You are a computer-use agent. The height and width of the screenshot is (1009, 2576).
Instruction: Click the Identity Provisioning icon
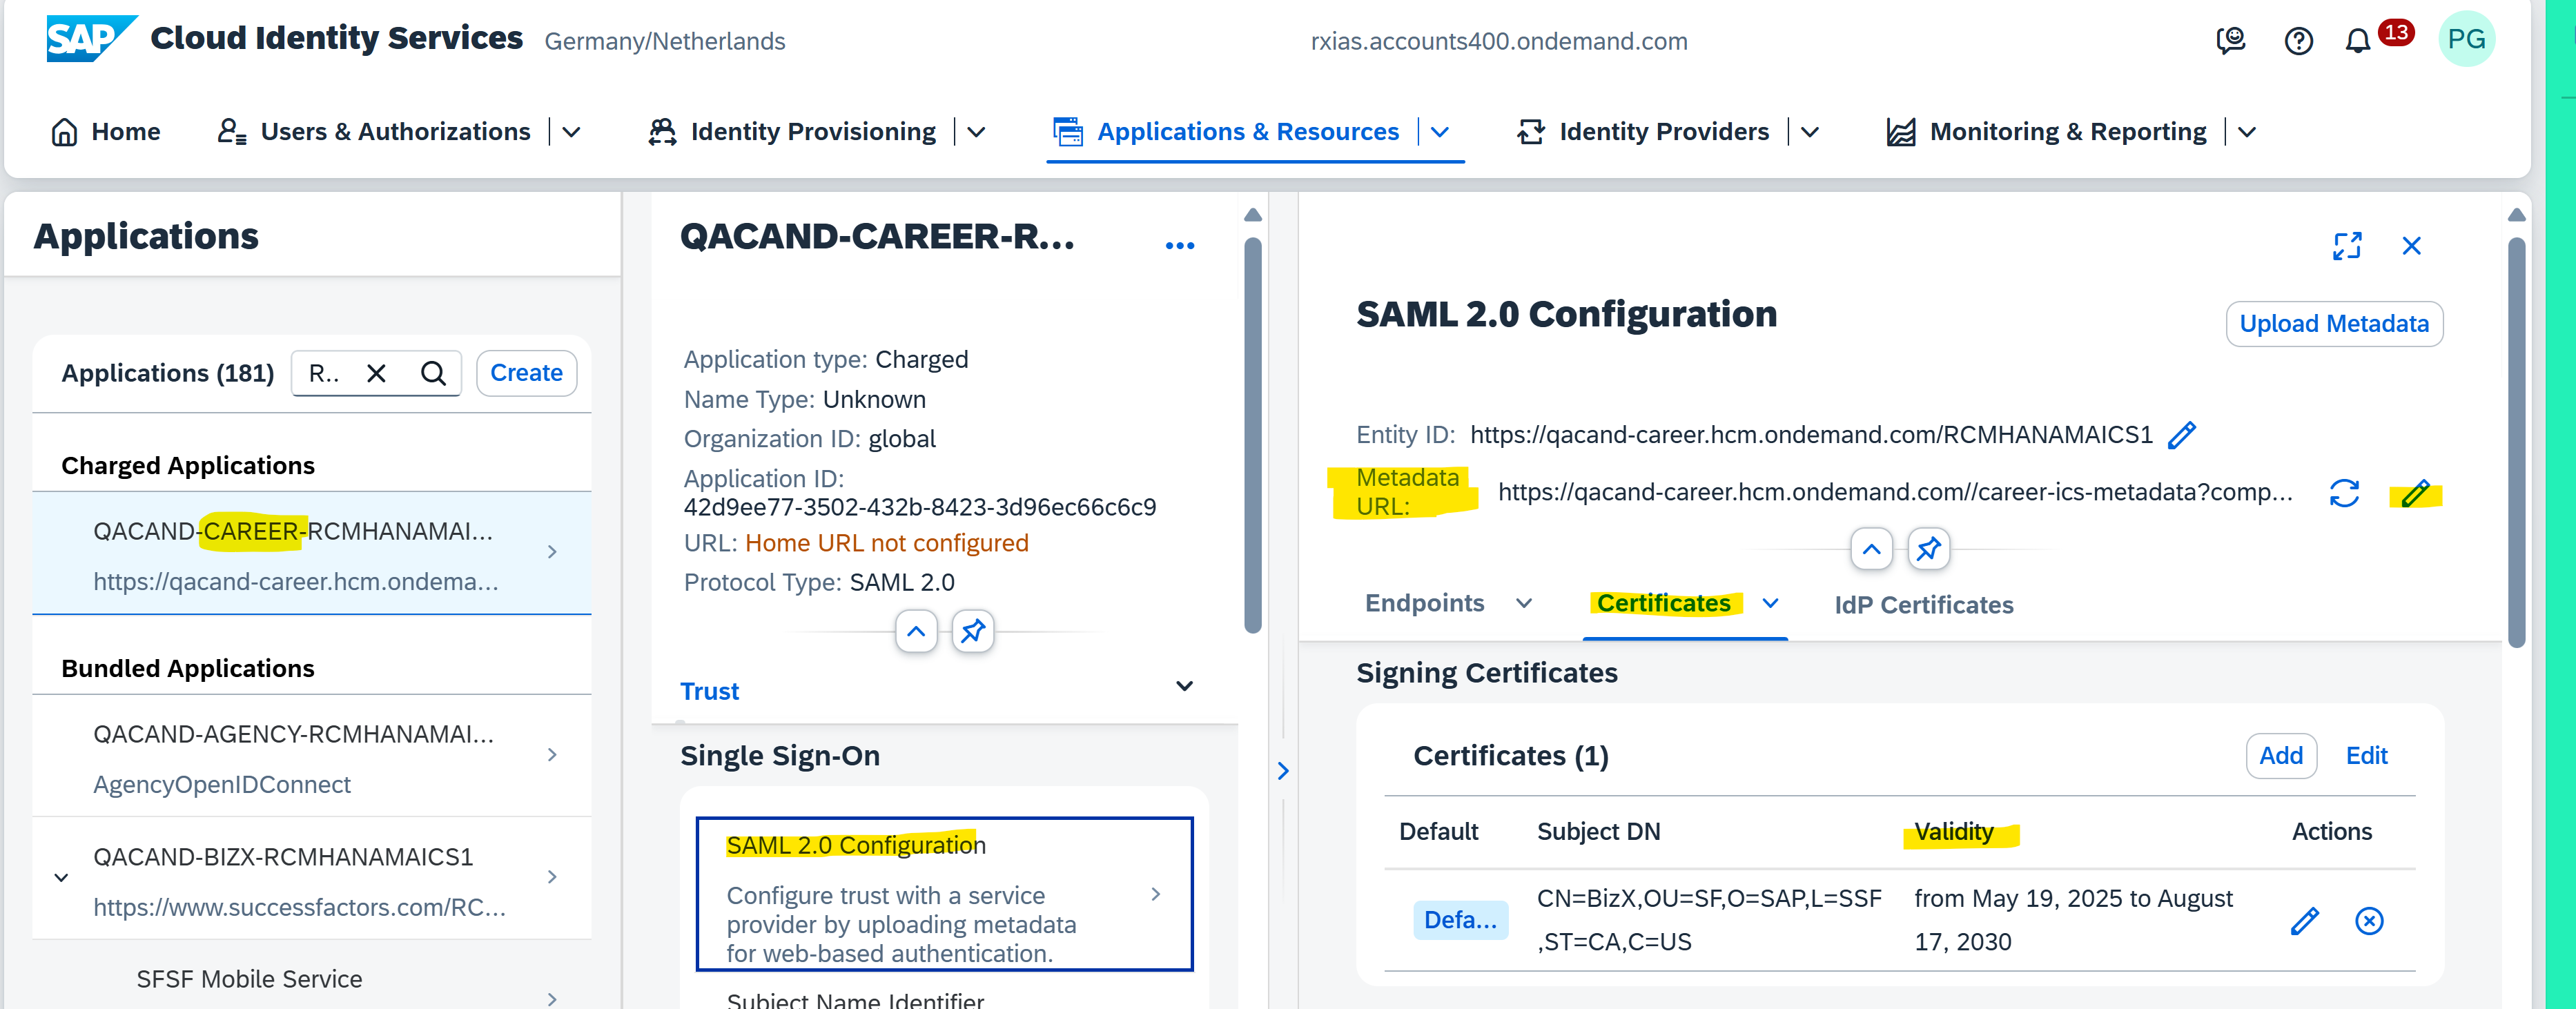tap(662, 132)
